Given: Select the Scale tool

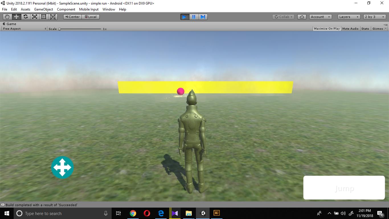Looking at the screenshot, I should [x=34, y=17].
